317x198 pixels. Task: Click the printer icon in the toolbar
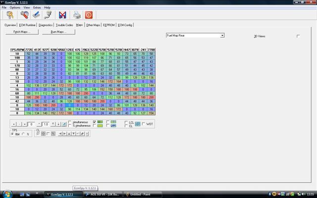[x=77, y=15]
